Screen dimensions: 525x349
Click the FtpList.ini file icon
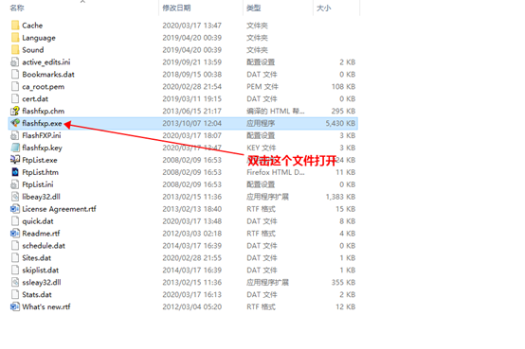(x=15, y=184)
